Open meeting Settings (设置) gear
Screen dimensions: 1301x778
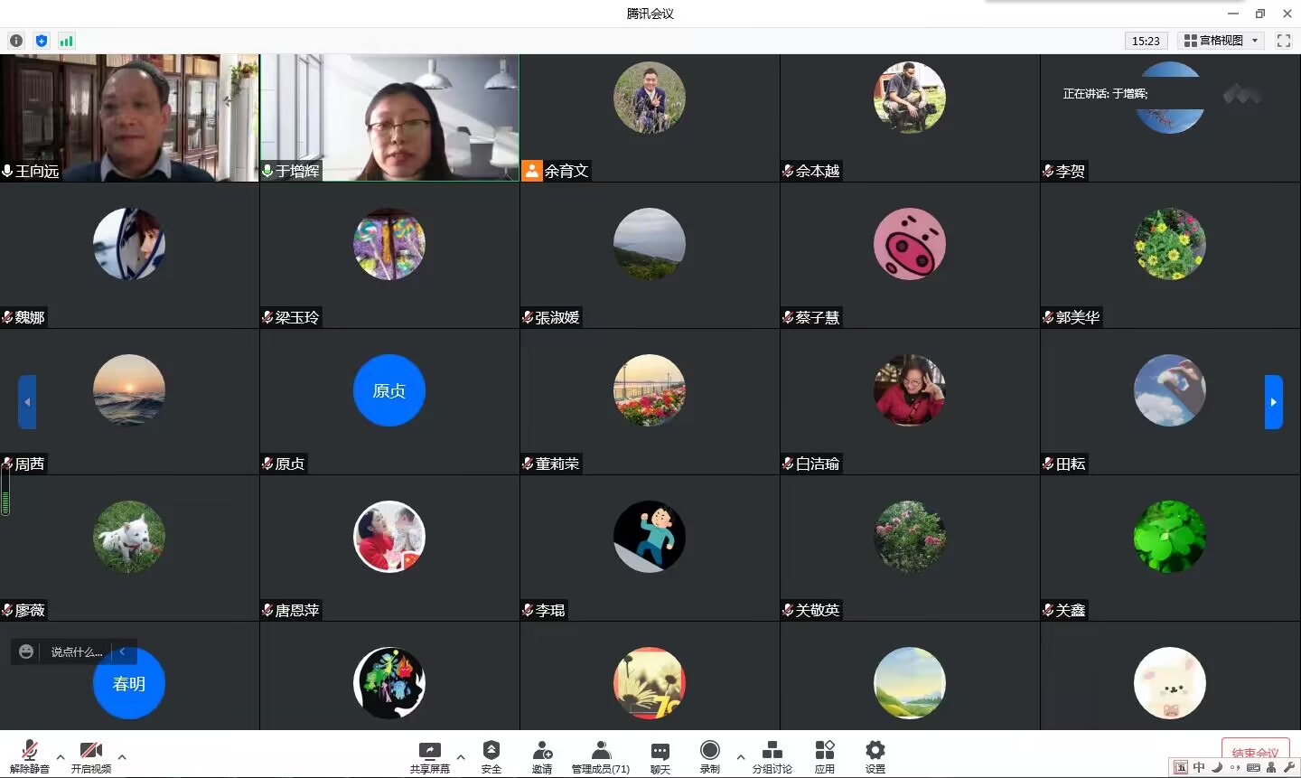tap(875, 756)
